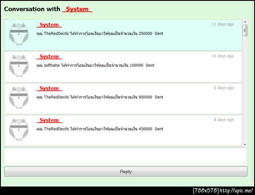255x195 pixels.
Task: Click owl avatar of the 250000 Dent message
Action: tap(19, 34)
